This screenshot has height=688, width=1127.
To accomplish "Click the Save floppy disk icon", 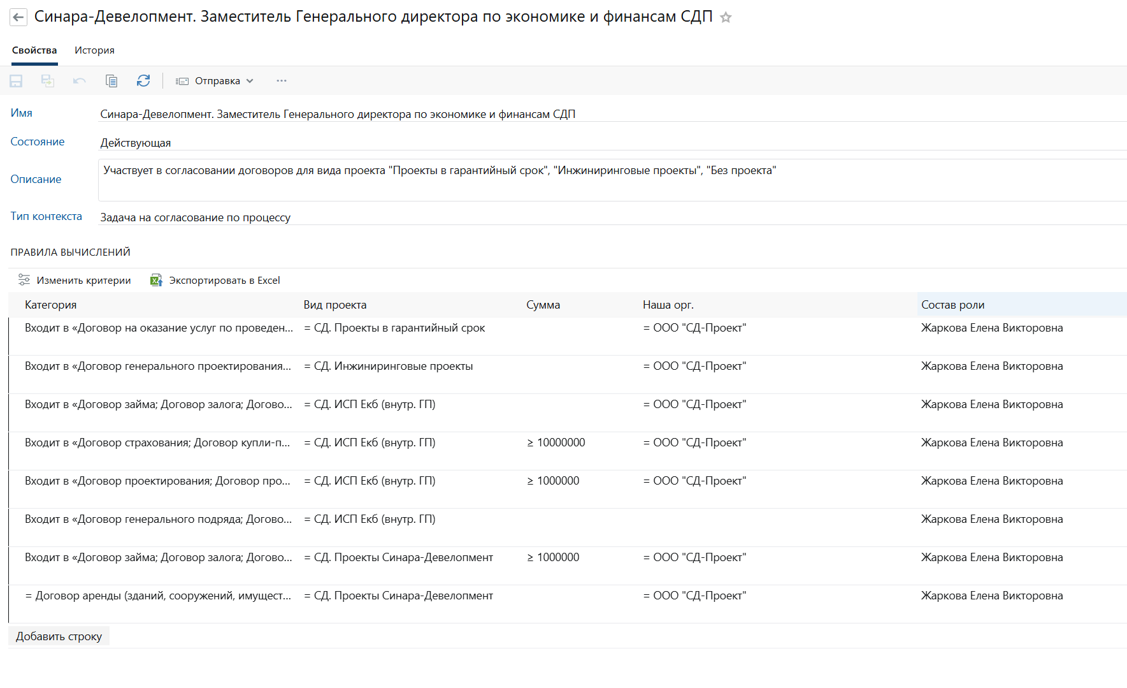I will (16, 81).
